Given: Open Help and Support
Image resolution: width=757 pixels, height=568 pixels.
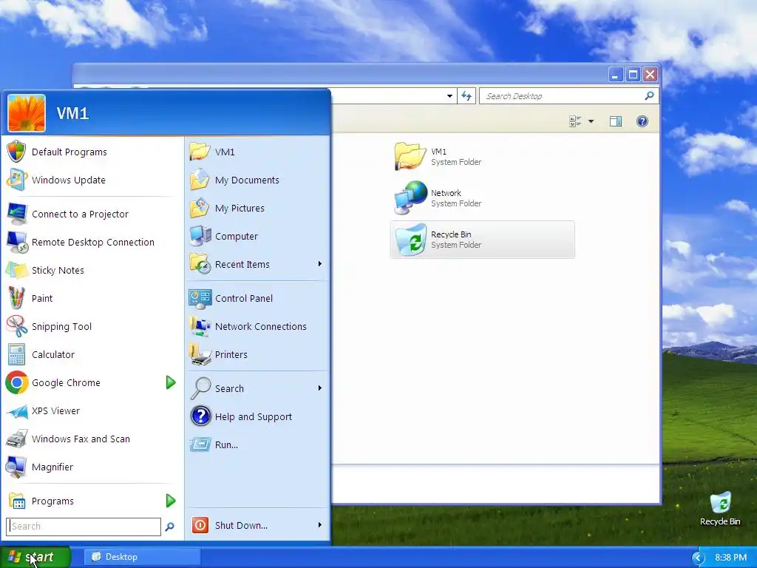Looking at the screenshot, I should point(257,416).
